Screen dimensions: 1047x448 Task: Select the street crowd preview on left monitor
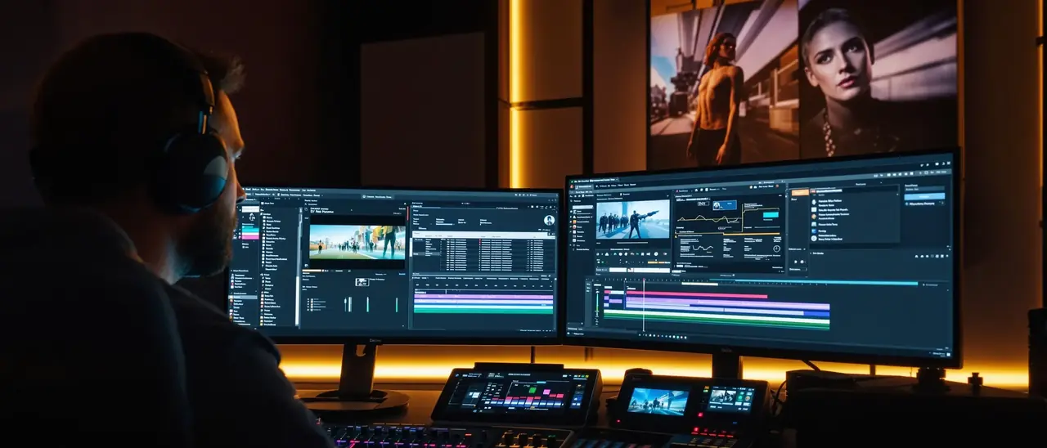point(357,242)
